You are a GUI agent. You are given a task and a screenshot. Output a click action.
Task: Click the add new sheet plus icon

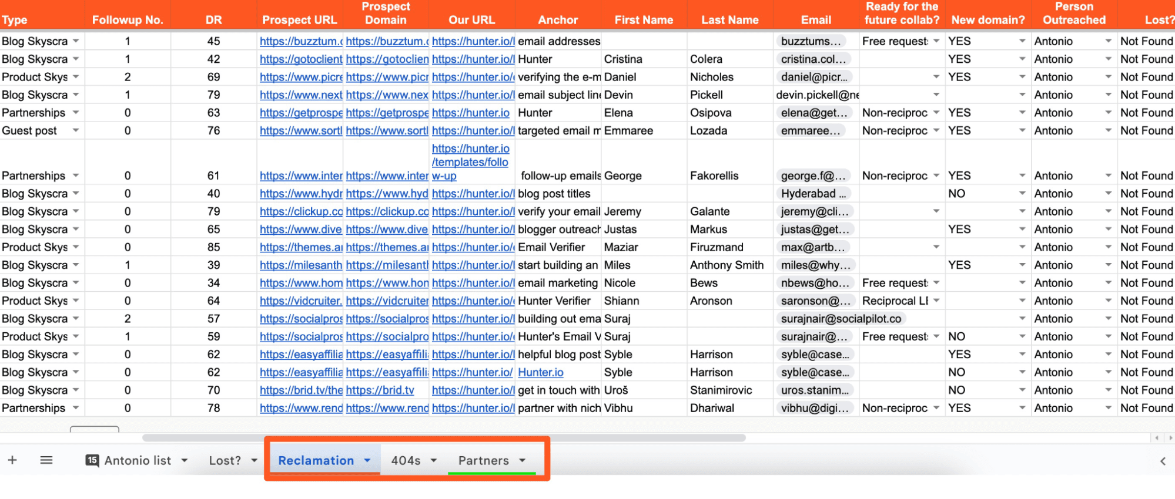click(12, 460)
